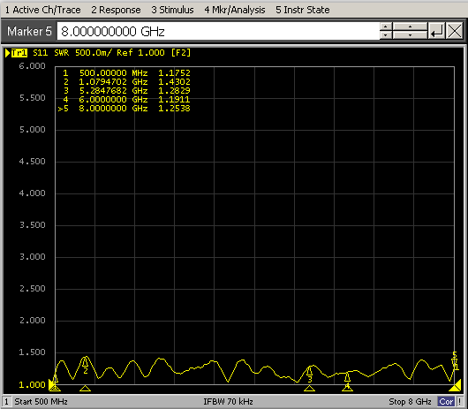Confirm entry with the Enter arrow button

click(437, 31)
